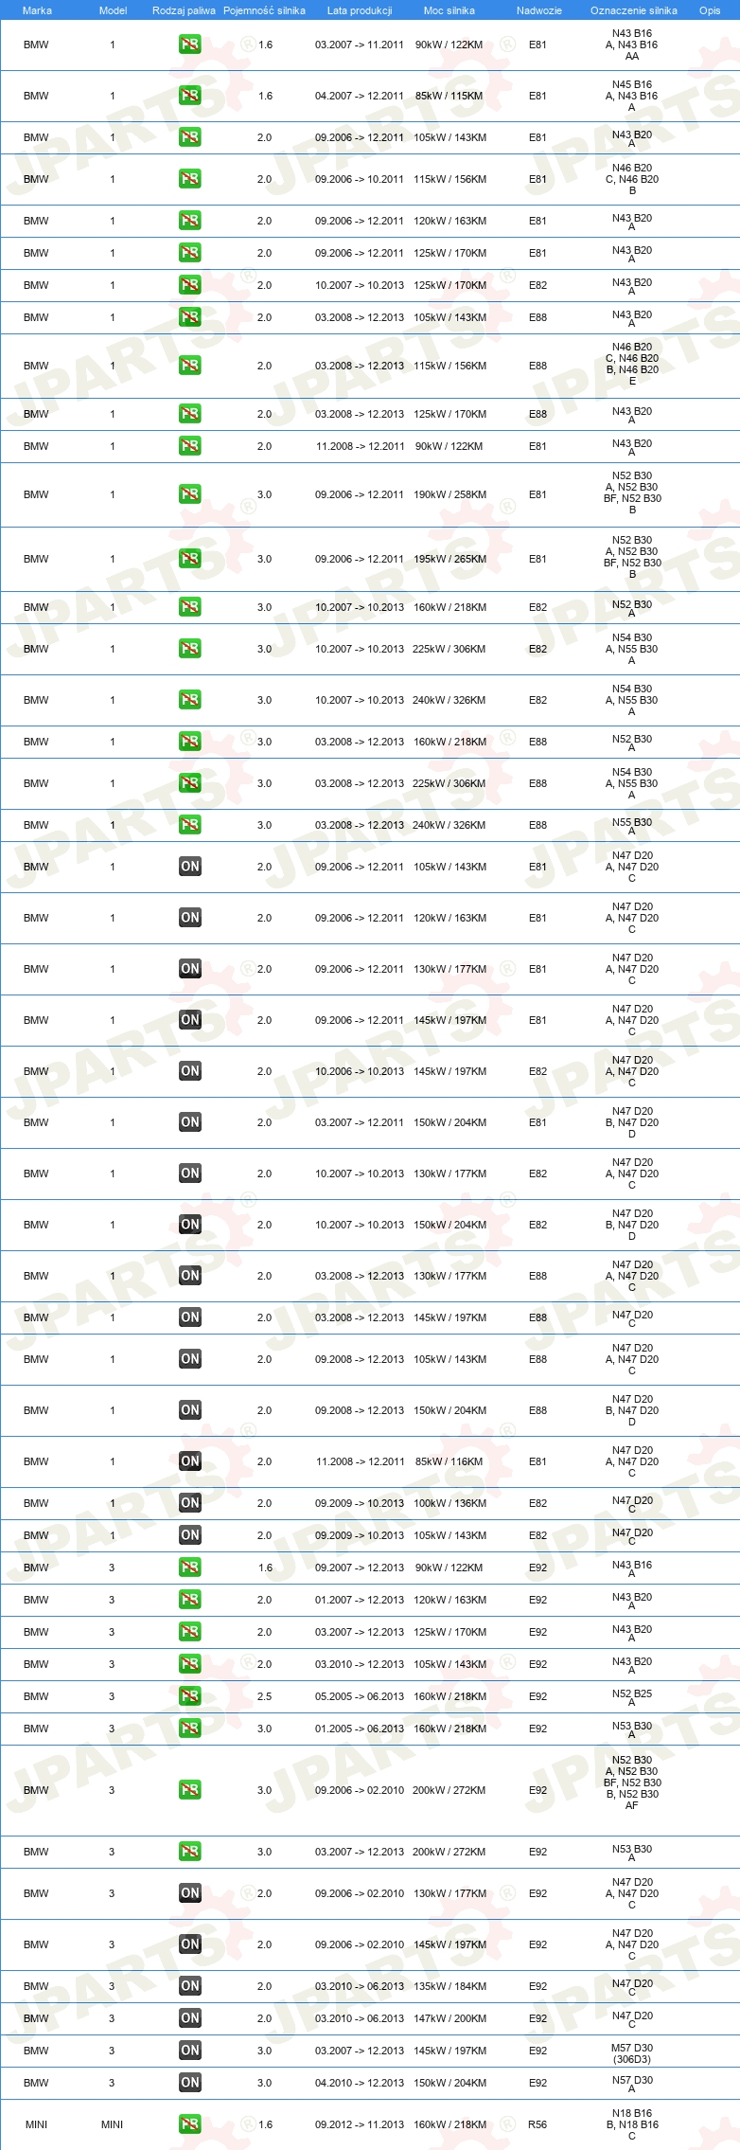Select the date range 09.2007 -> 12.2013

tap(360, 1568)
